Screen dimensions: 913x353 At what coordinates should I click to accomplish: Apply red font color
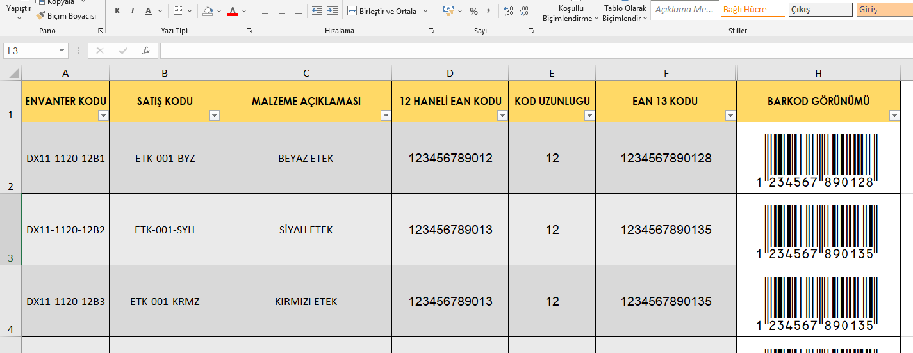233,11
